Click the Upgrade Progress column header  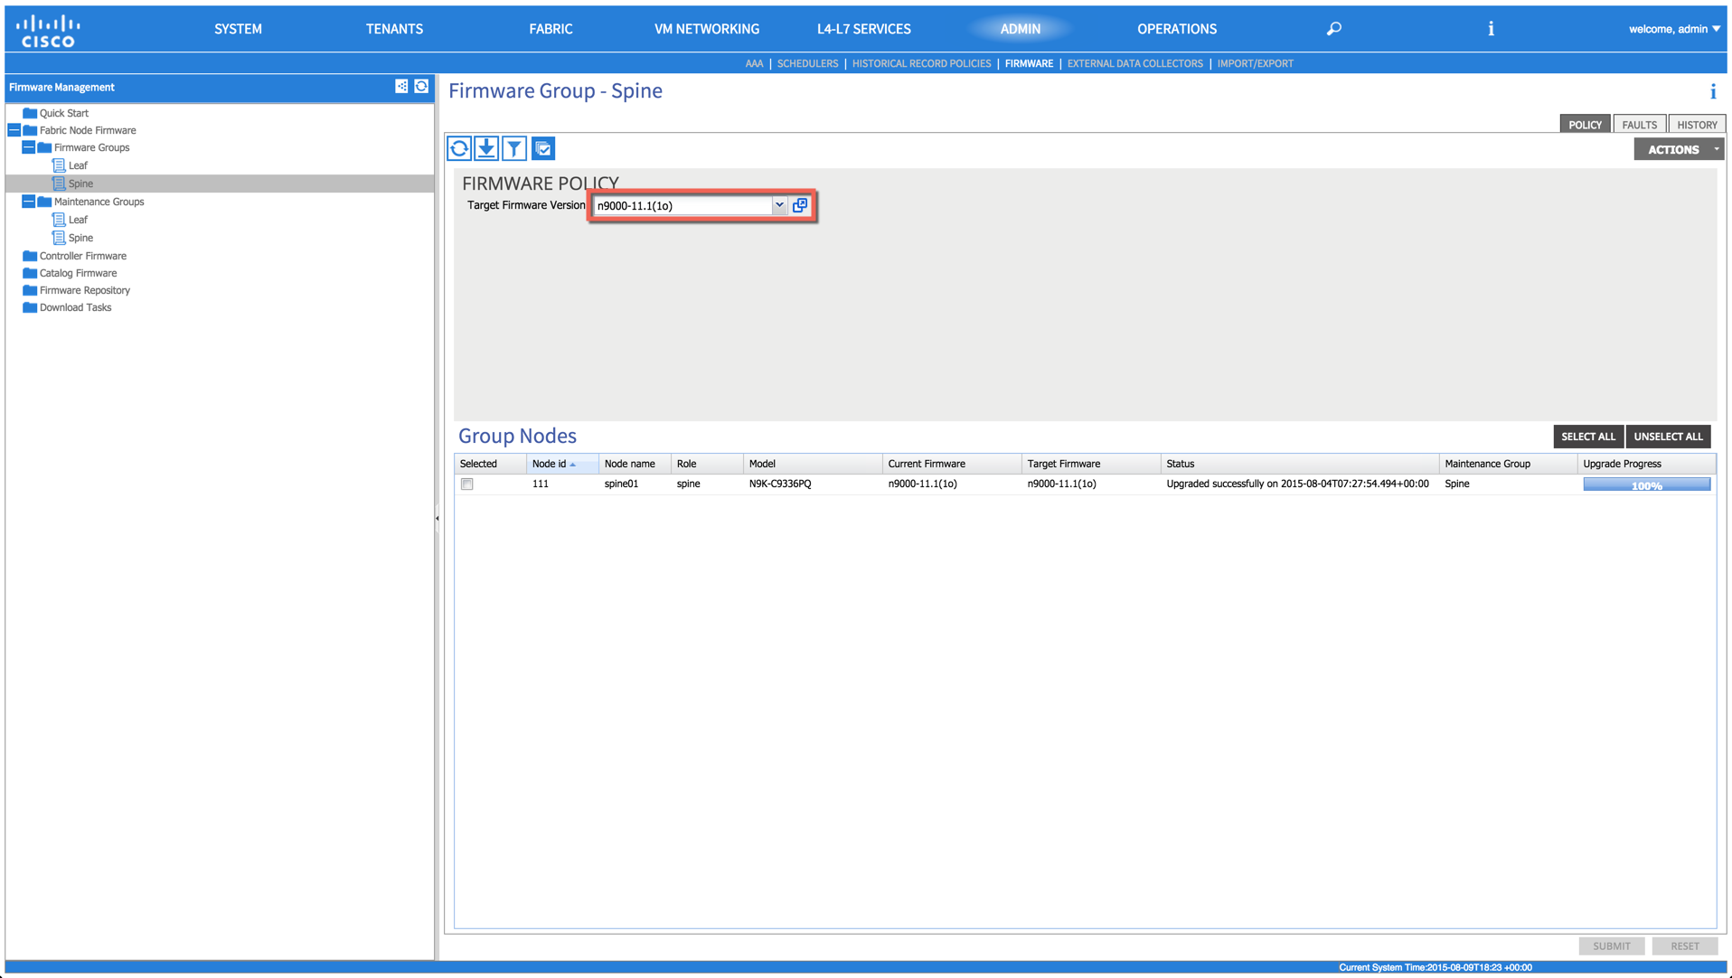point(1646,464)
